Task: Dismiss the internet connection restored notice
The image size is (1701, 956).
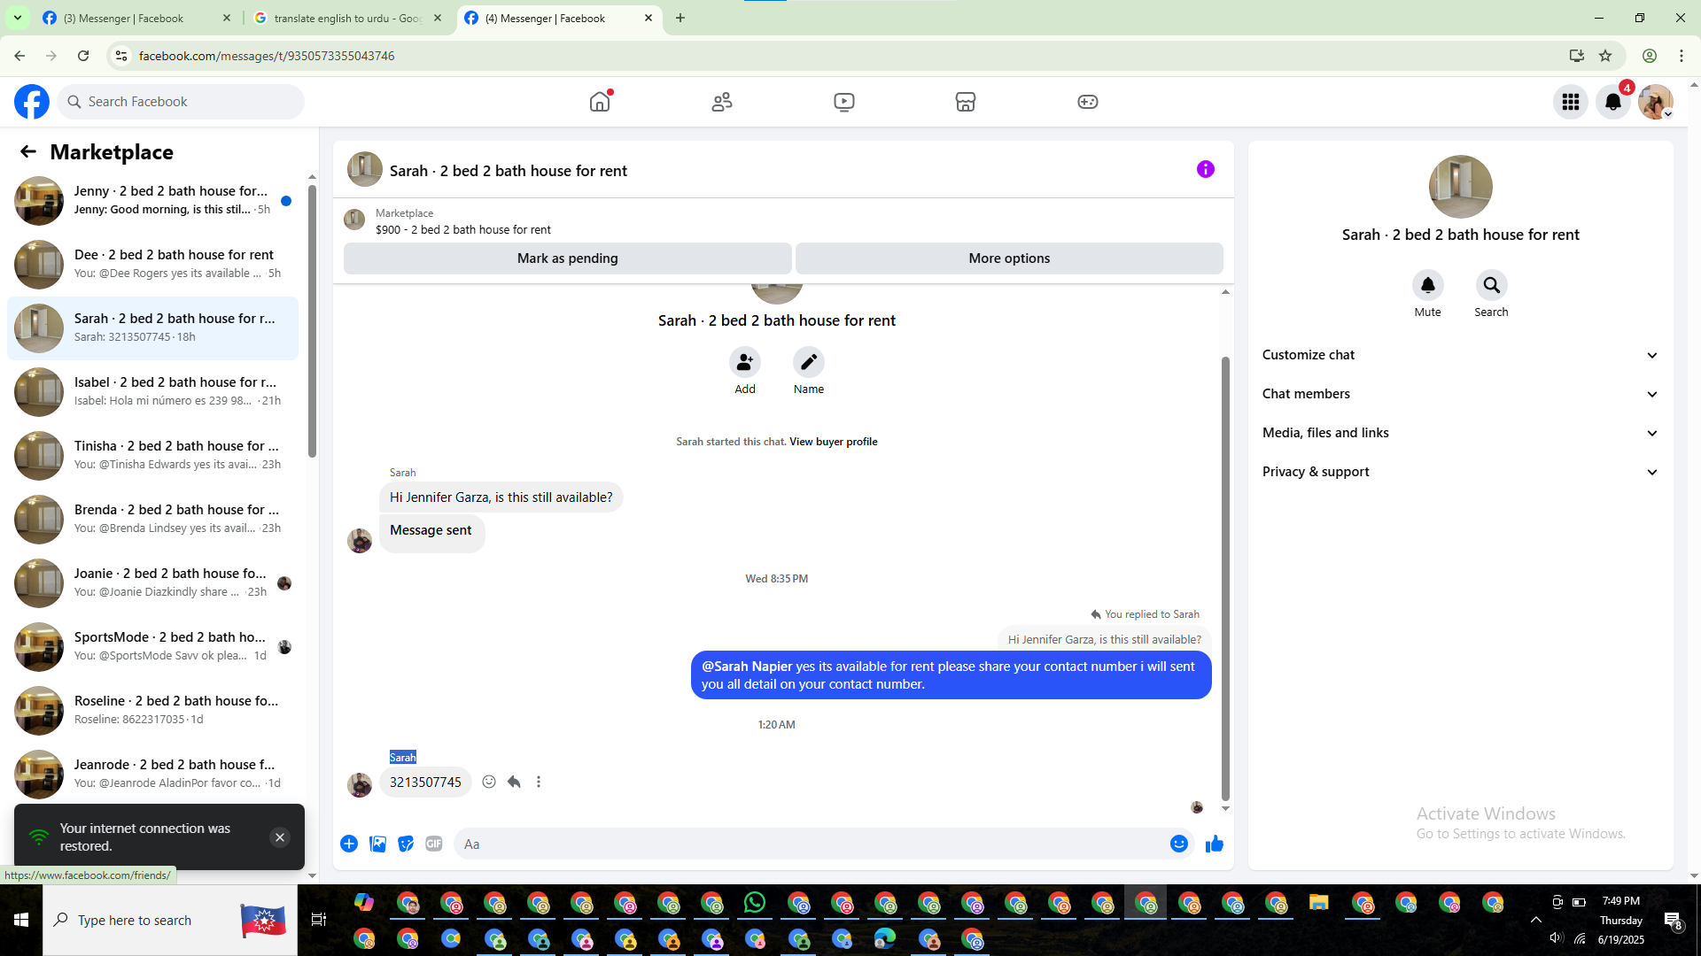Action: (x=280, y=837)
